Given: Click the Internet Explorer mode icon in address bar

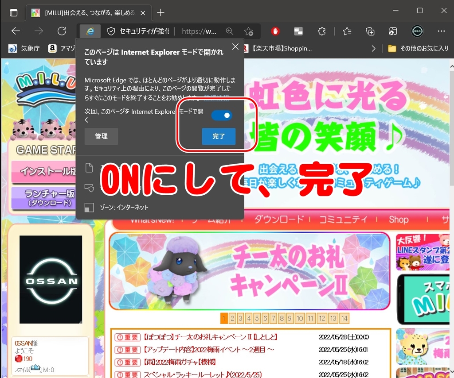Looking at the screenshot, I should click(x=90, y=31).
